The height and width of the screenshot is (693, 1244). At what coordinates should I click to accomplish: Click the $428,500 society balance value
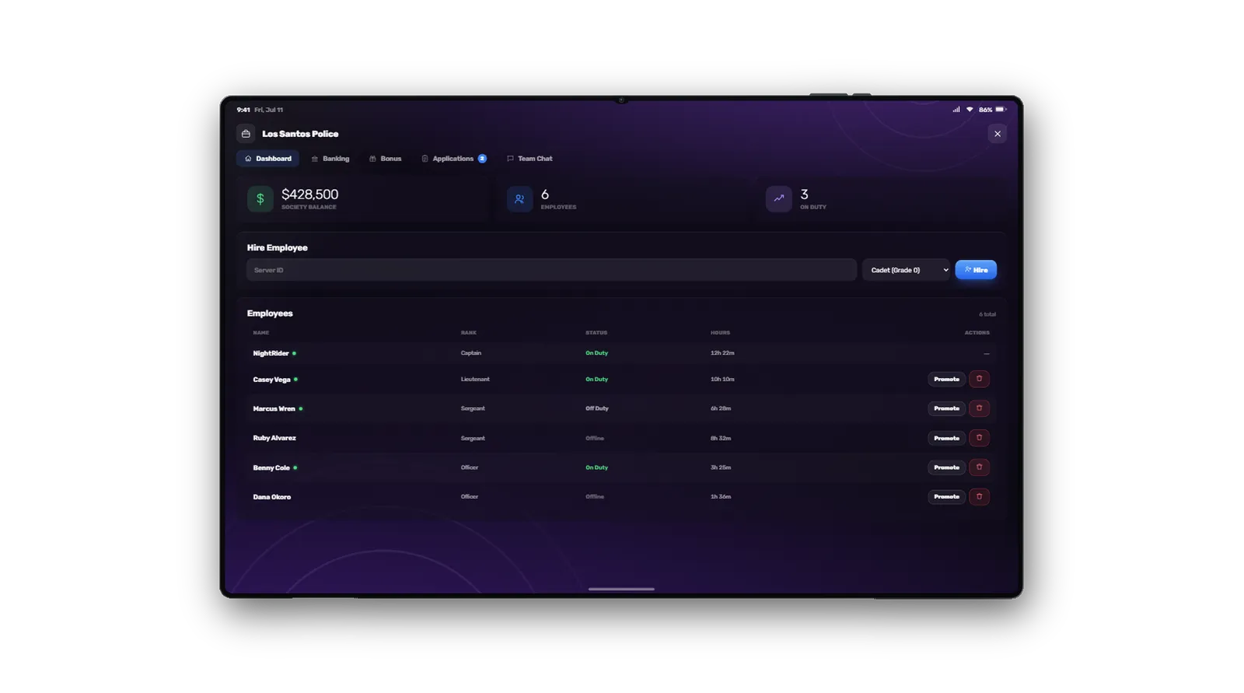pyautogui.click(x=309, y=194)
